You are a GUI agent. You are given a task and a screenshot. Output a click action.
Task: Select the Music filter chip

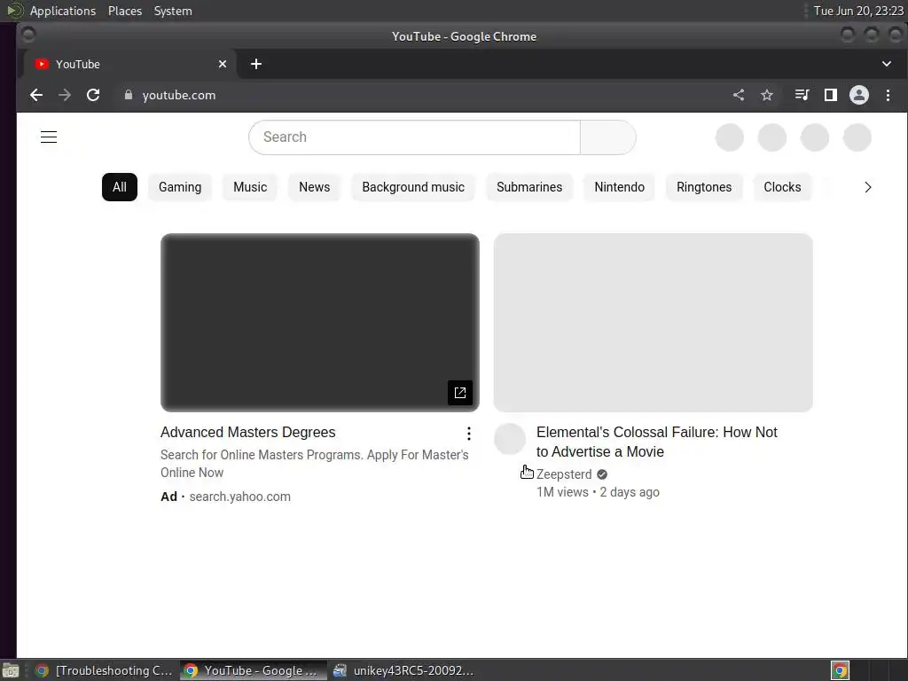pos(250,187)
